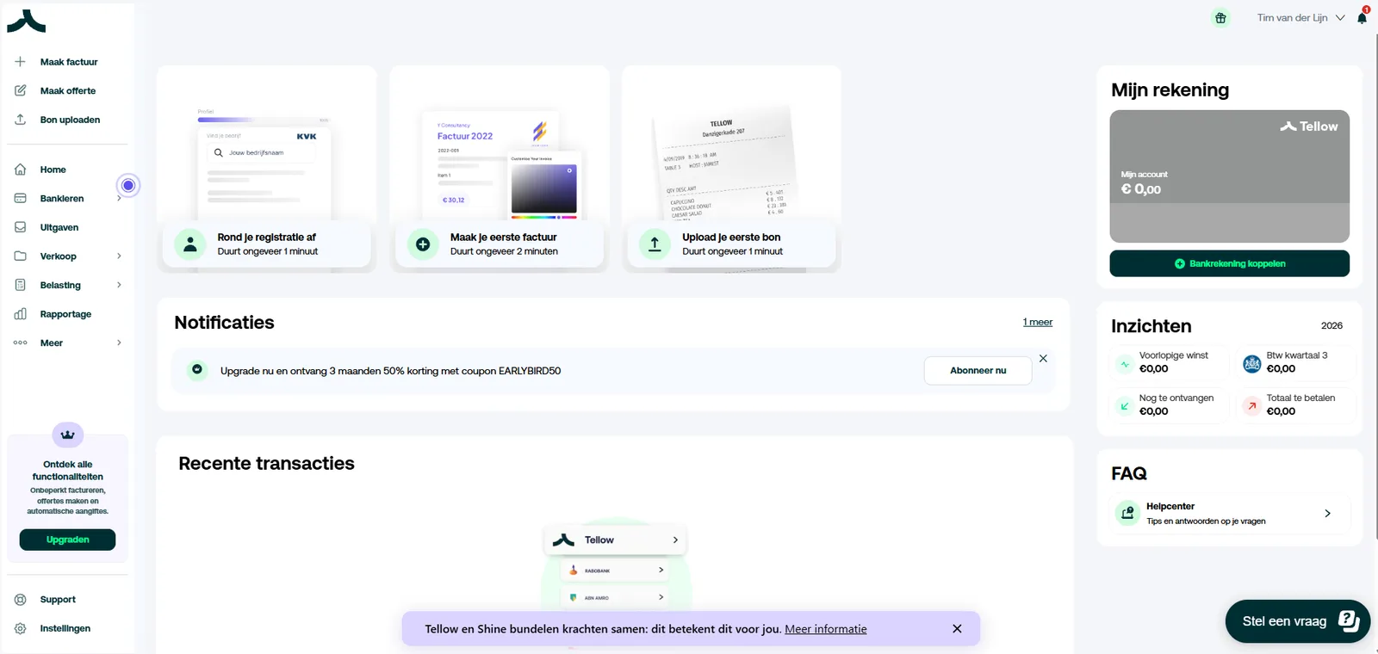Open the notifications bell
The width and height of the screenshot is (1378, 654).
point(1362,17)
